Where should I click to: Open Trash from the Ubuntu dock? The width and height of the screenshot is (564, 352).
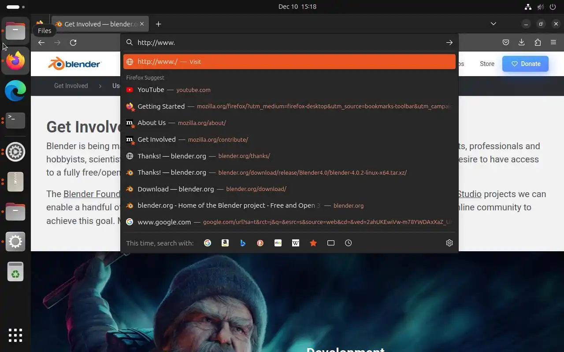click(15, 271)
